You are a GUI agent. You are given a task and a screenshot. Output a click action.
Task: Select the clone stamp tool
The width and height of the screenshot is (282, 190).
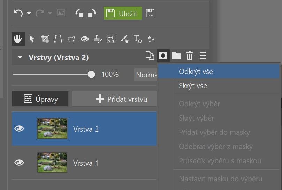tap(98, 39)
